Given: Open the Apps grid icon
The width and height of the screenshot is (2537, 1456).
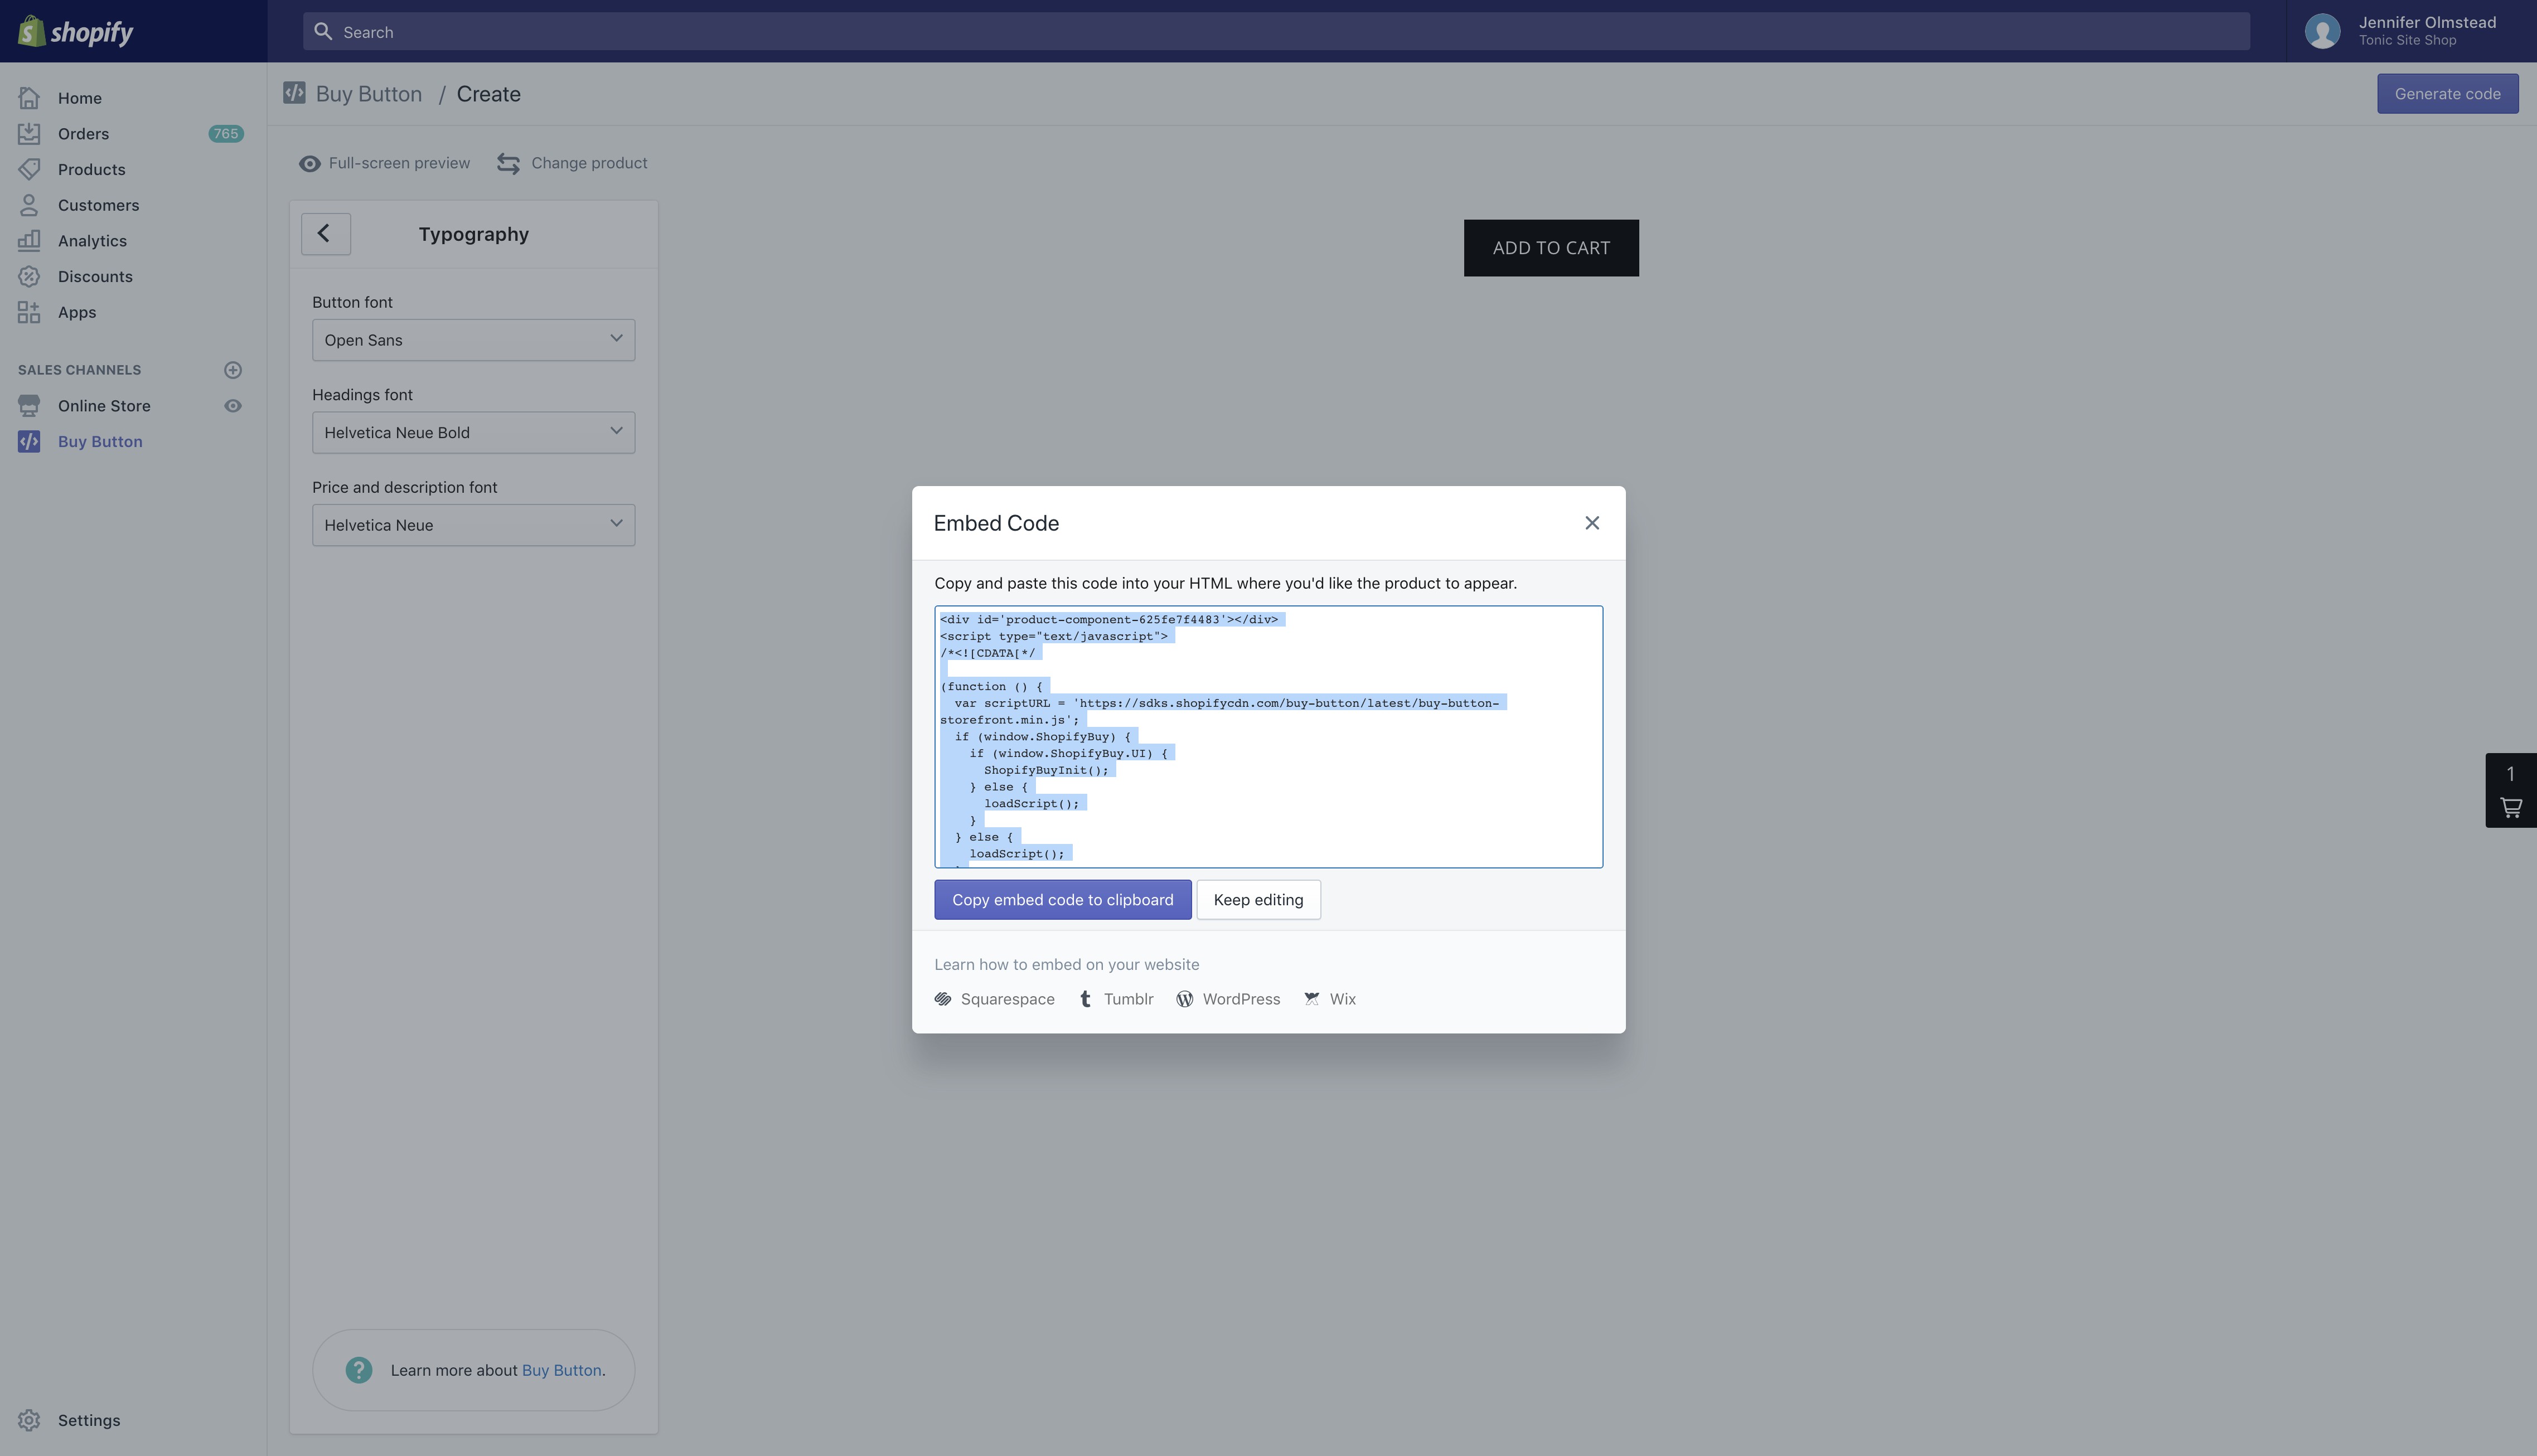Looking at the screenshot, I should click(29, 312).
